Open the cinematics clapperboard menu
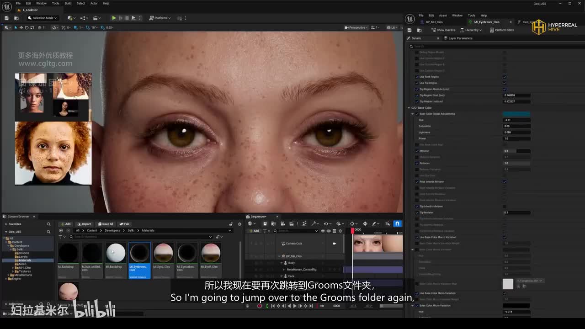585x329 pixels. 96,18
